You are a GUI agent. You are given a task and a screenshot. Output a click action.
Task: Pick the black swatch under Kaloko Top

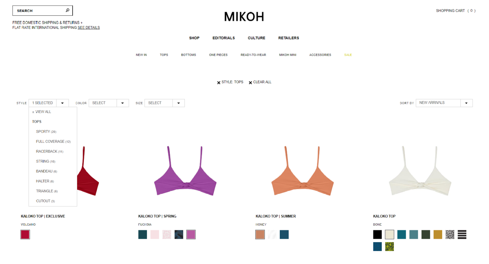tap(377, 234)
